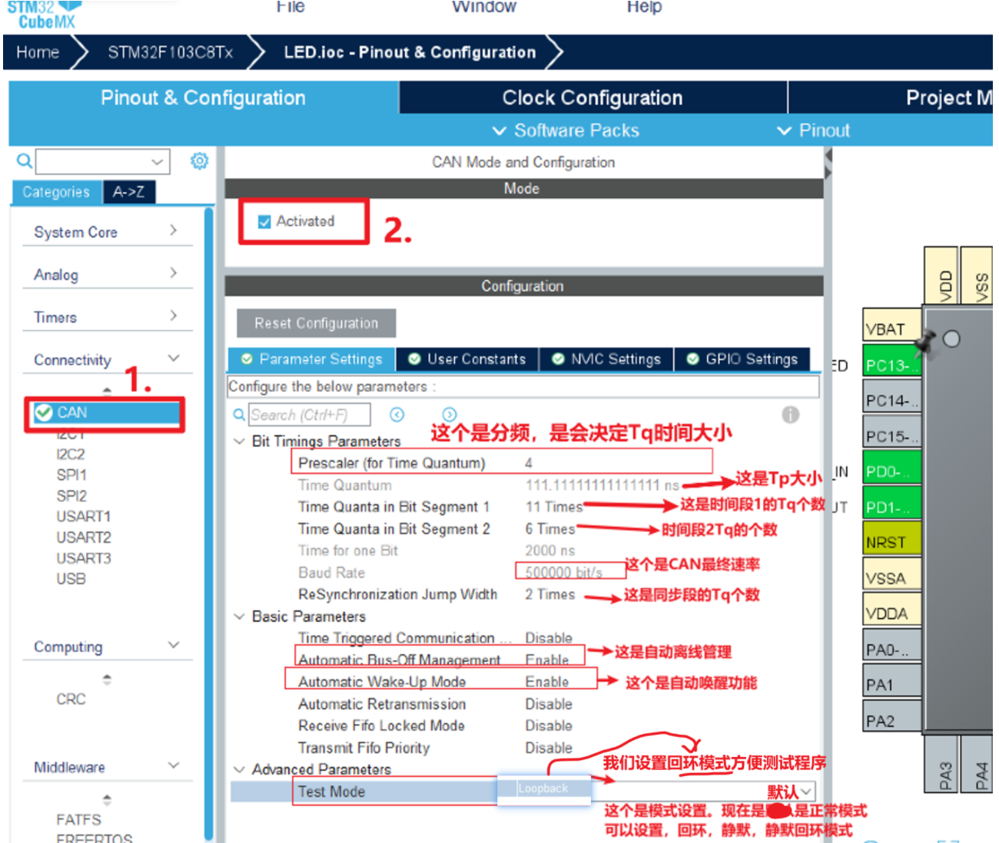The image size is (999, 843).
Task: Select USART1 peripheral
Action: coord(84,517)
